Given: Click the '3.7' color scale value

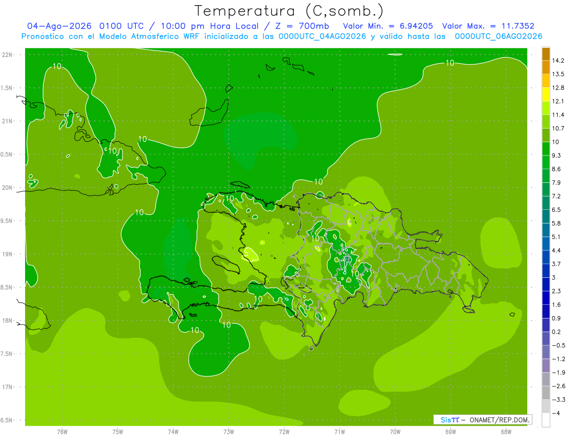Looking at the screenshot, I should (557, 264).
